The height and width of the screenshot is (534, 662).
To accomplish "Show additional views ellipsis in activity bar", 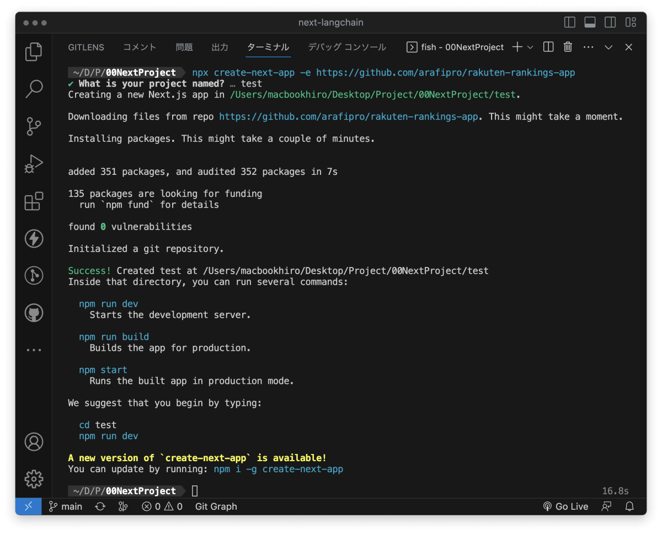I will 34,350.
